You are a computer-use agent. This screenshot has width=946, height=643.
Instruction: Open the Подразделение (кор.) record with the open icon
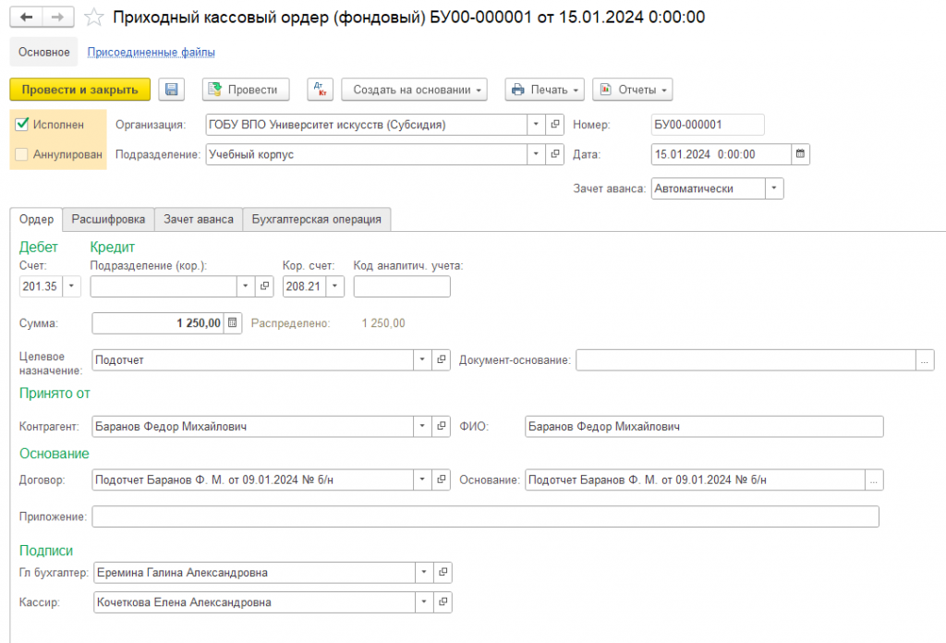[x=264, y=286]
